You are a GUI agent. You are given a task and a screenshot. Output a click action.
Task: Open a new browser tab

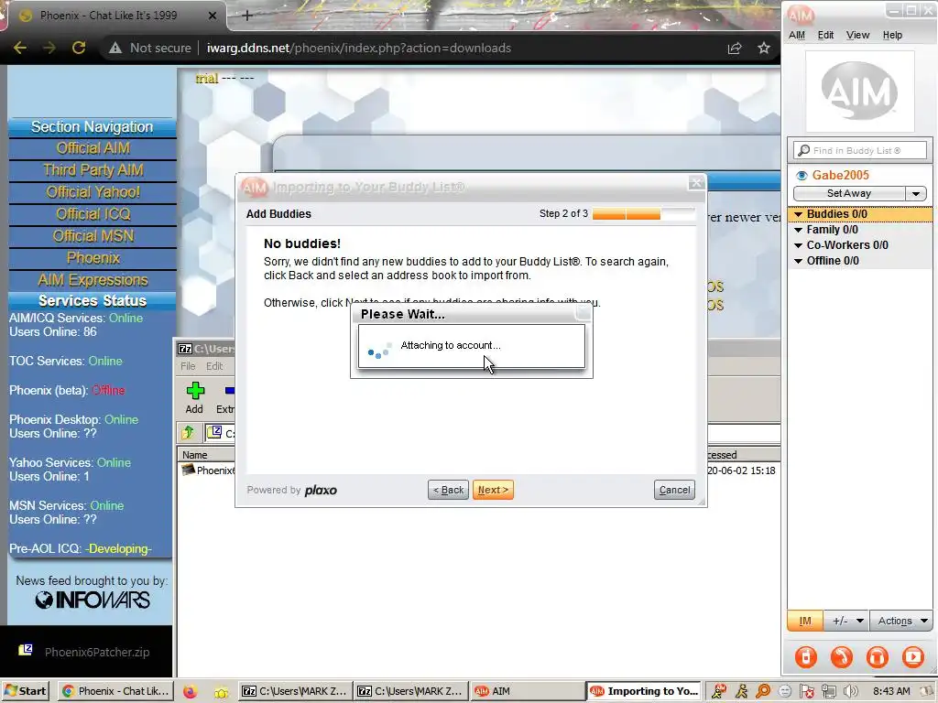click(x=247, y=16)
